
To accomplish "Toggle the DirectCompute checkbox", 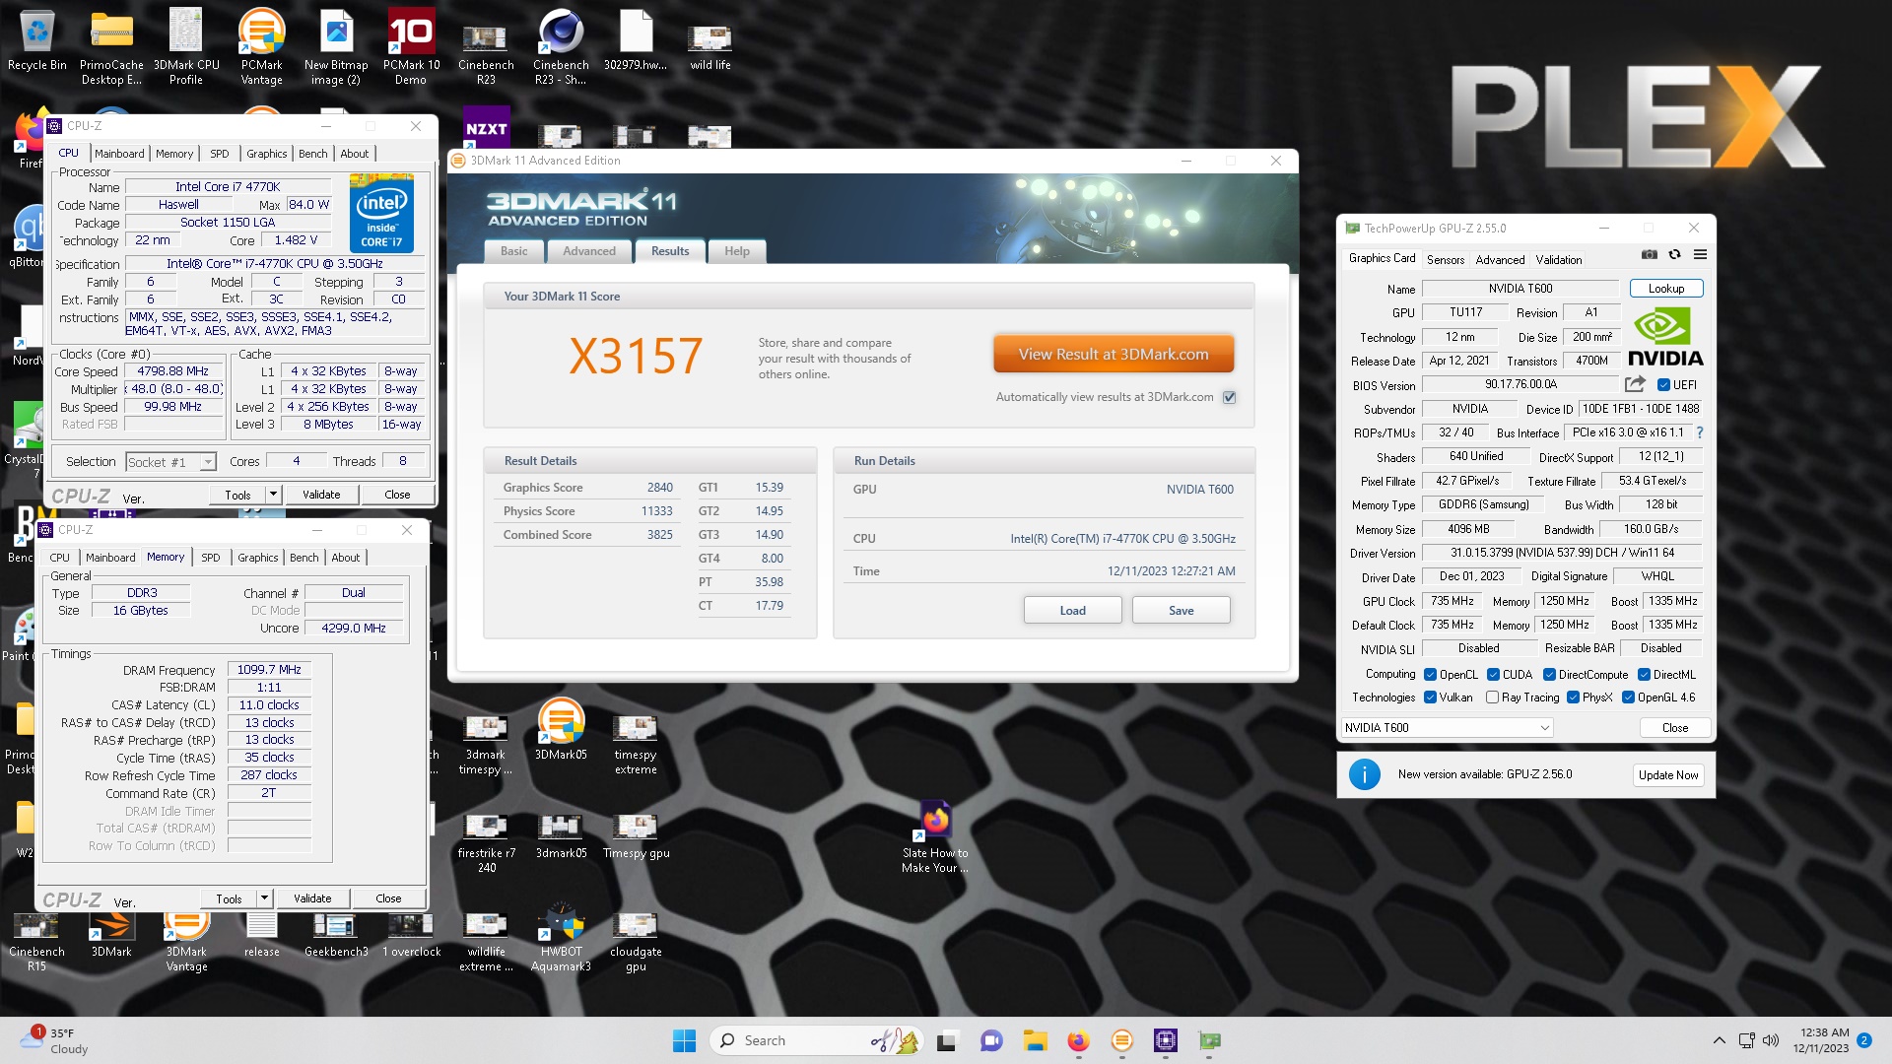I will (x=1549, y=675).
